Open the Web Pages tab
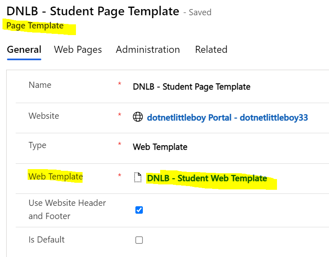 click(x=78, y=50)
